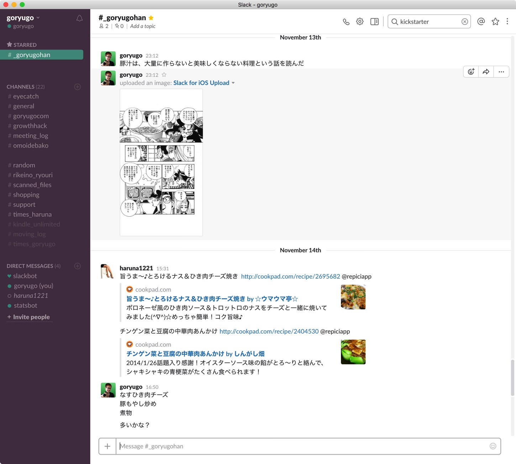Clear the kickstarter search query
The image size is (516, 464).
coord(464,22)
